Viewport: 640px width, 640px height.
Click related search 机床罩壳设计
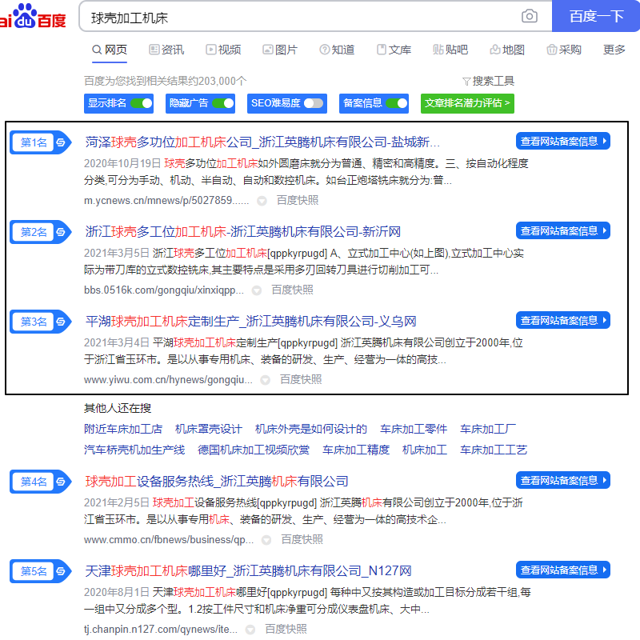click(x=209, y=429)
